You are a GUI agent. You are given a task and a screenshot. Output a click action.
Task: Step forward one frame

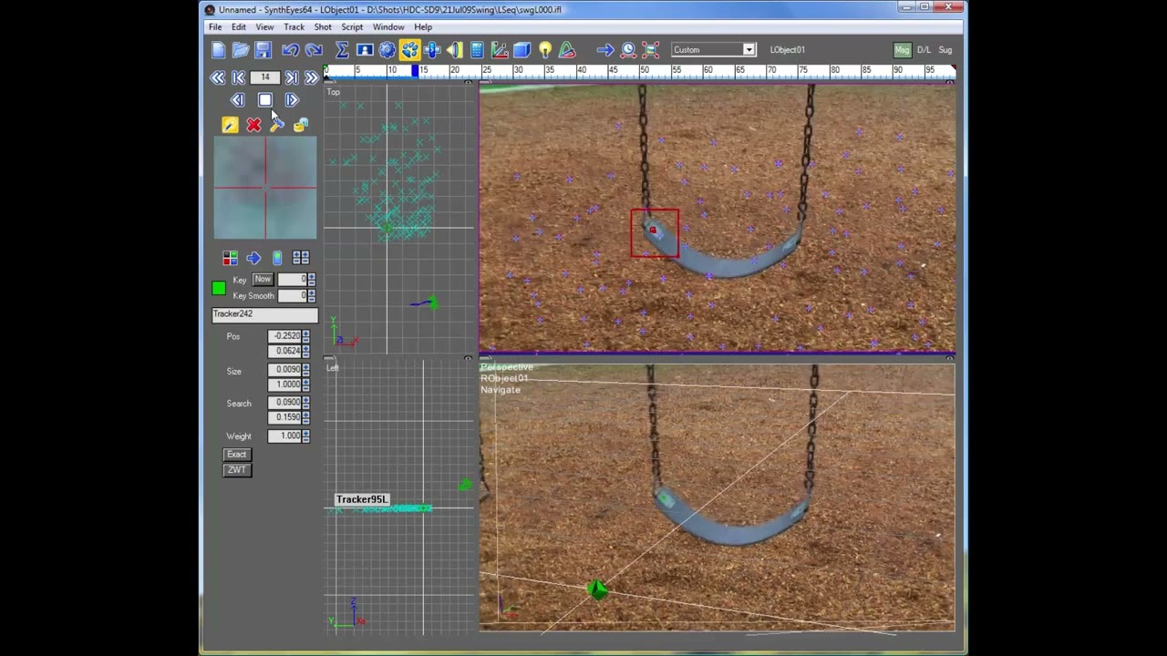coord(291,100)
